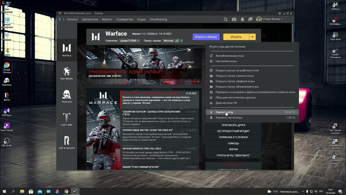Open Каталог tab
Screen dimensions: 346x195
tap(73, 19)
